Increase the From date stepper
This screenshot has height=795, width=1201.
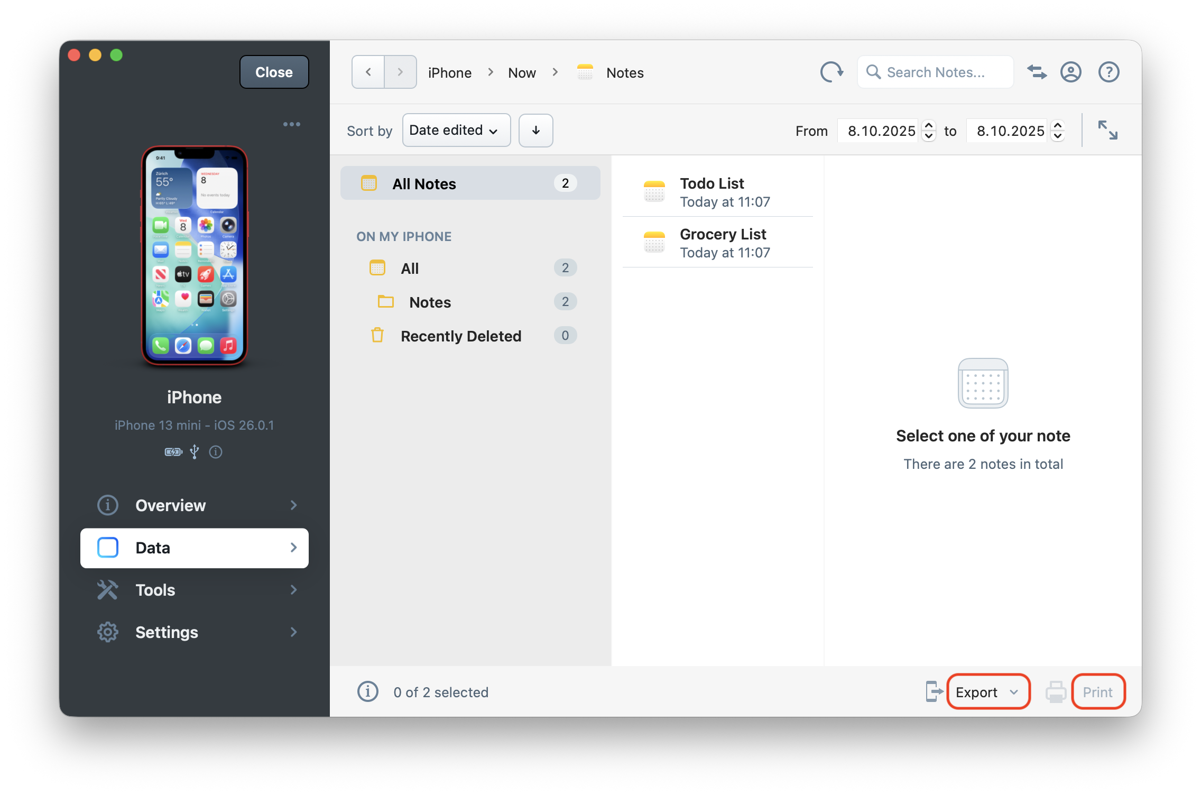pyautogui.click(x=929, y=126)
